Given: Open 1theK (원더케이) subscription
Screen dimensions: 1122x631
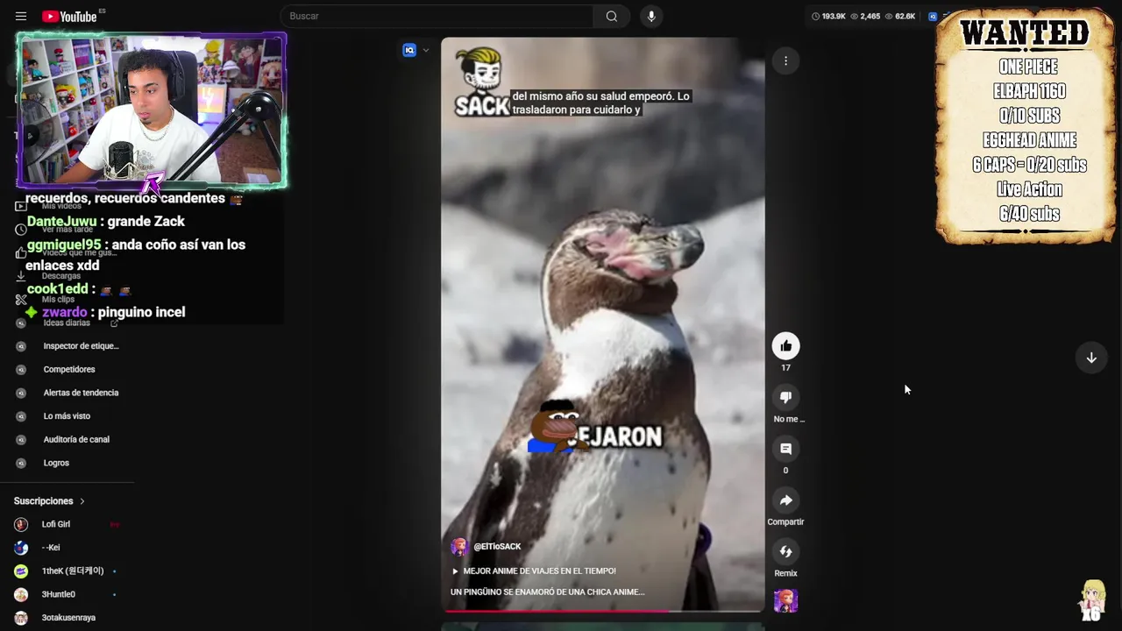Looking at the screenshot, I should pos(73,571).
